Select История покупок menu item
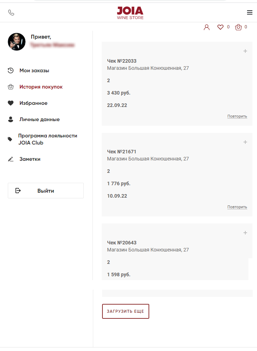 (x=41, y=87)
